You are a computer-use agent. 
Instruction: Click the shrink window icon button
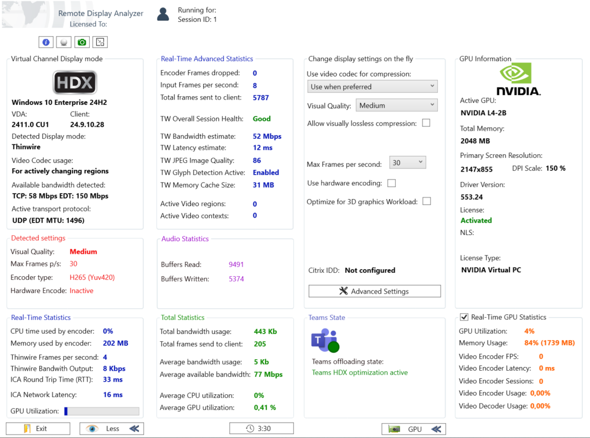pyautogui.click(x=100, y=42)
